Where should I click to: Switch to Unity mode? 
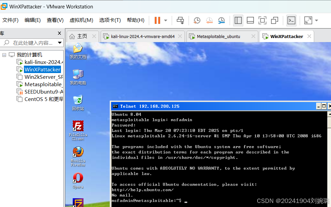[274, 21]
